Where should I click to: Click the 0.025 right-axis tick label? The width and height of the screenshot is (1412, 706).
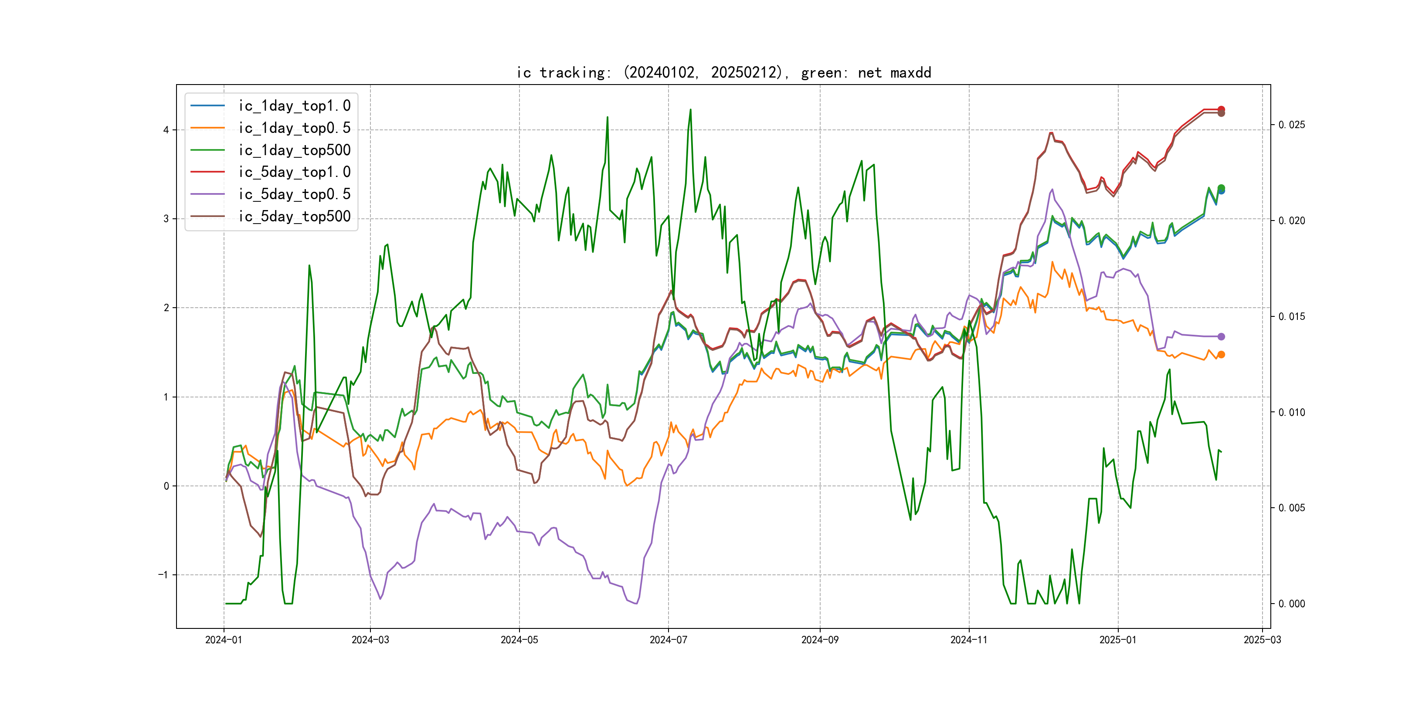click(x=1291, y=125)
